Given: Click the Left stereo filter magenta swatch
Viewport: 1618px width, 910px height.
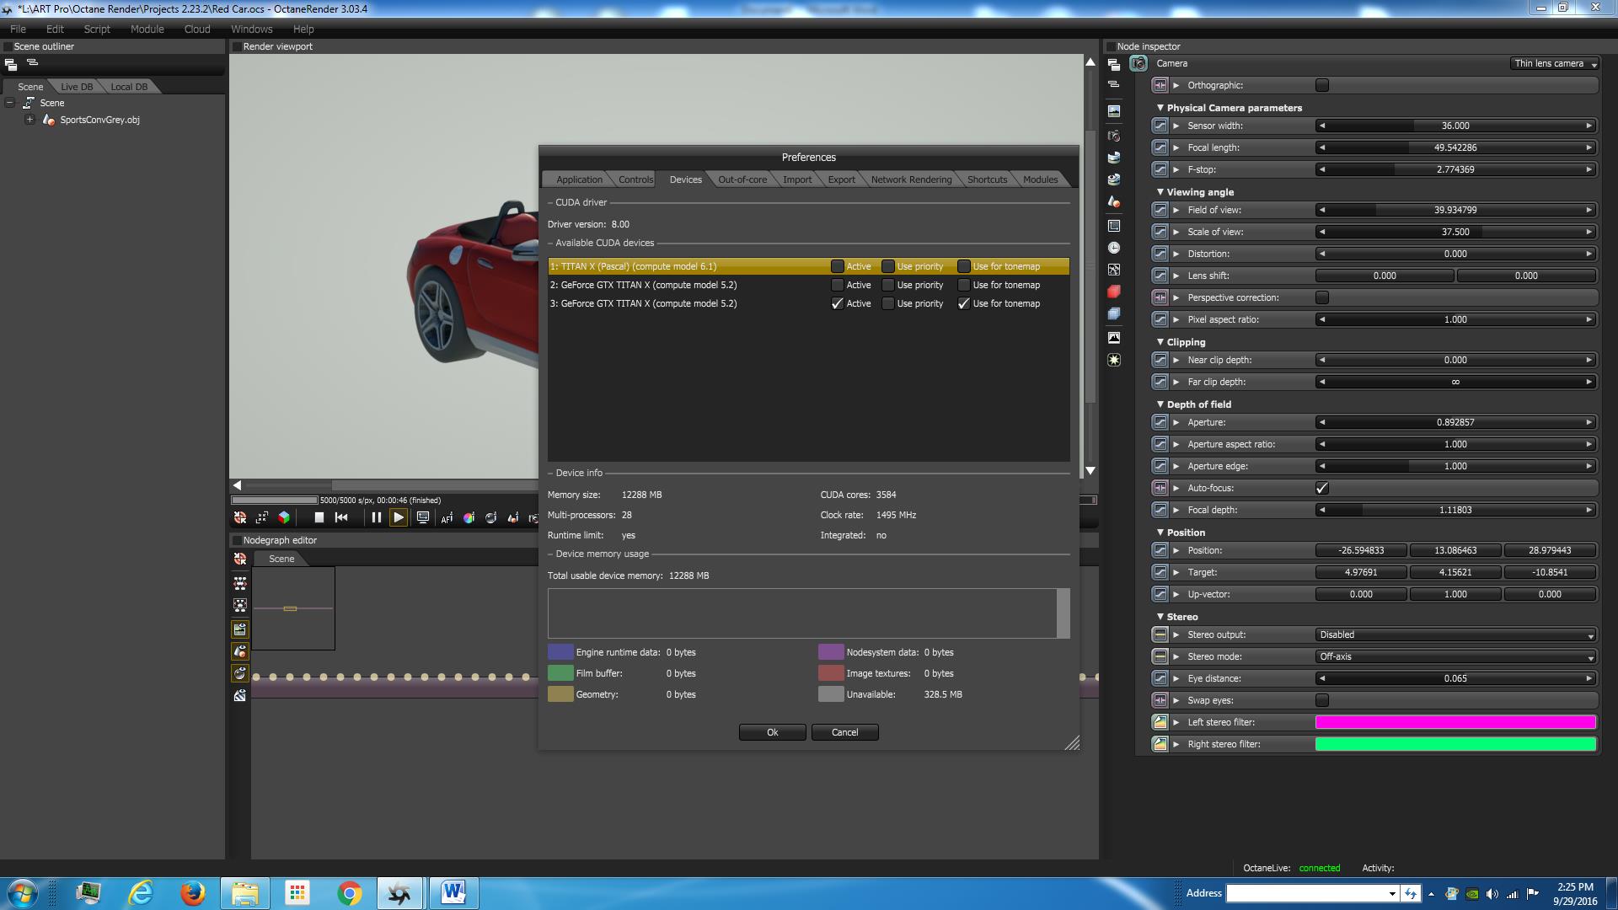Looking at the screenshot, I should 1455,722.
